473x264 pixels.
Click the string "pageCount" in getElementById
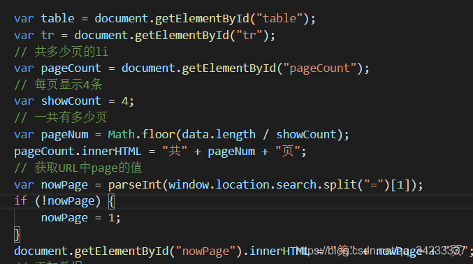[x=320, y=68]
